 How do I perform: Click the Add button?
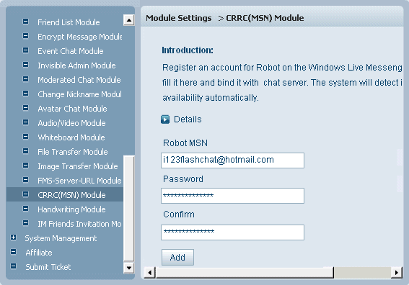177,257
